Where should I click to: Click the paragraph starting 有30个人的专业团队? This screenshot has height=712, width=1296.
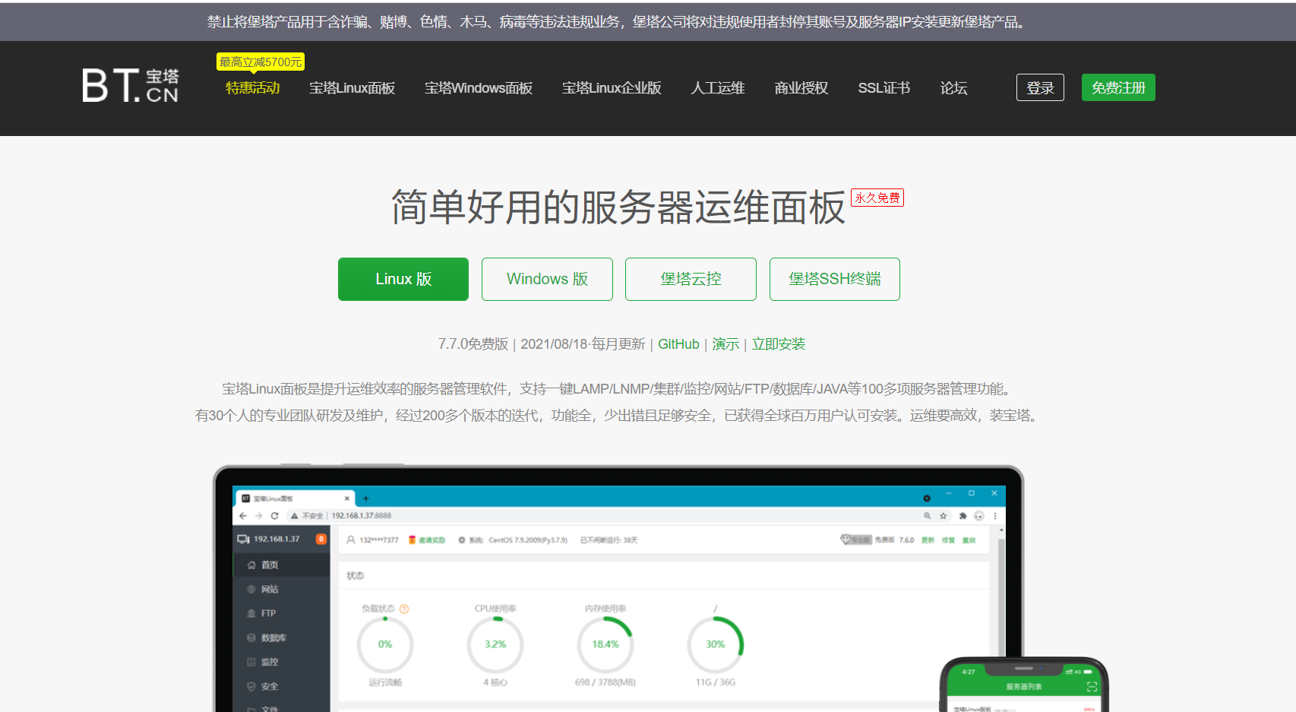click(x=618, y=416)
